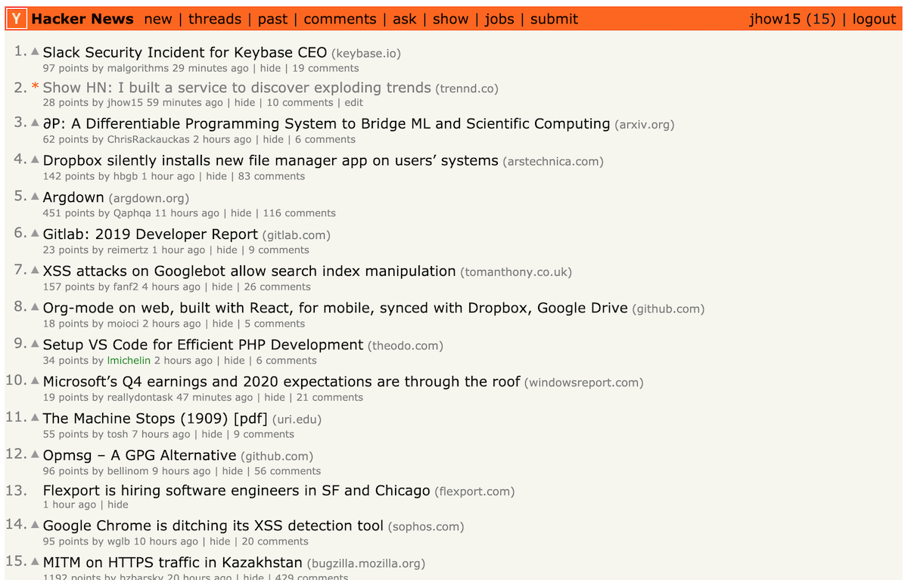Open user reallydontask profile
908x580 pixels.
[140, 397]
